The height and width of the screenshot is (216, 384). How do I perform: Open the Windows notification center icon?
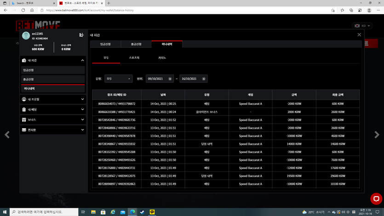coord(378,212)
